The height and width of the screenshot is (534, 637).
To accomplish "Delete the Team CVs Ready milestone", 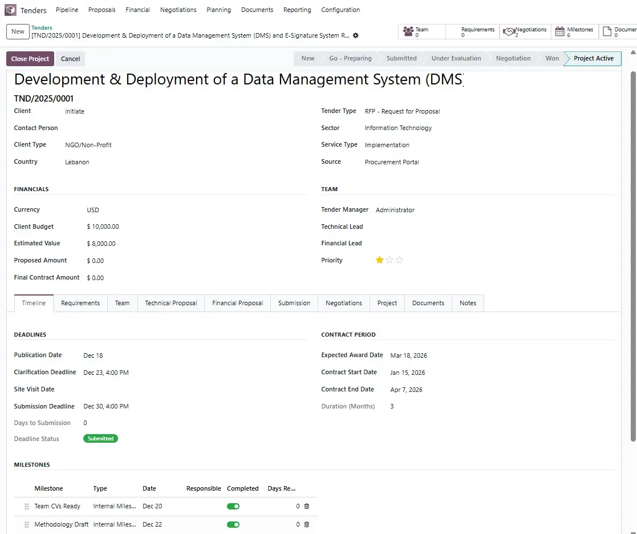I will (x=307, y=506).
